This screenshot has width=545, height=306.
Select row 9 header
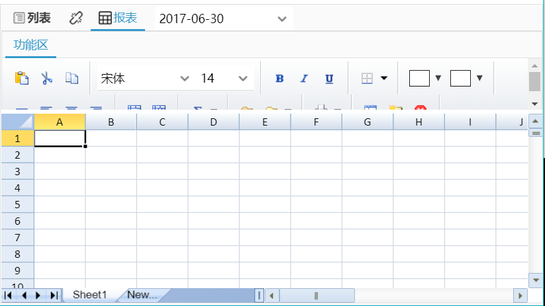pos(17,270)
